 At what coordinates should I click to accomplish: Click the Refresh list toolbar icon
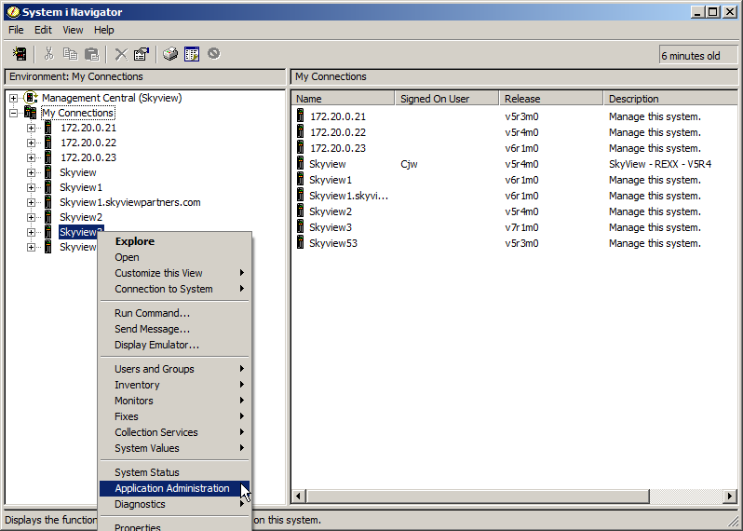click(x=192, y=54)
